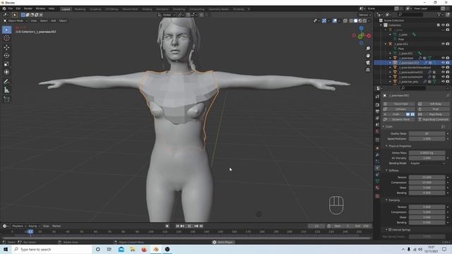Select the Scale tool

pyautogui.click(x=6, y=64)
